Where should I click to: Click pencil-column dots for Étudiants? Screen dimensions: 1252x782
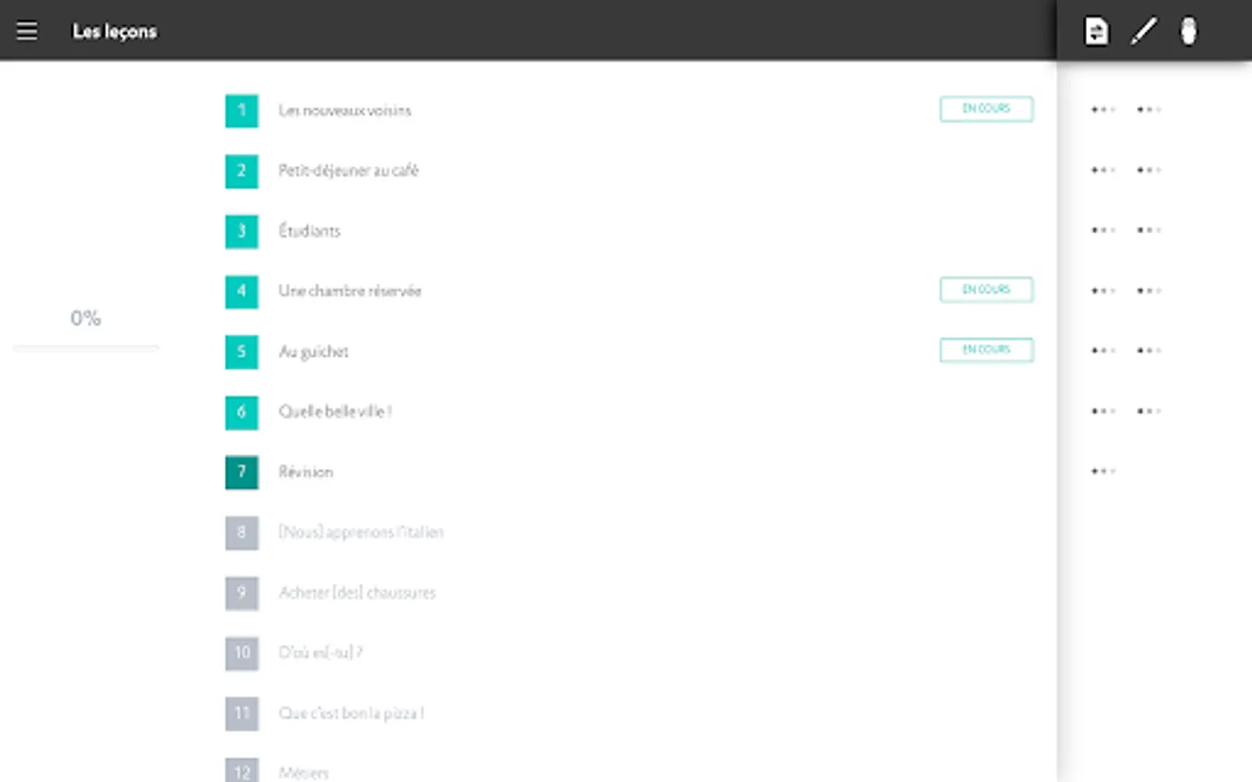[x=1149, y=230]
